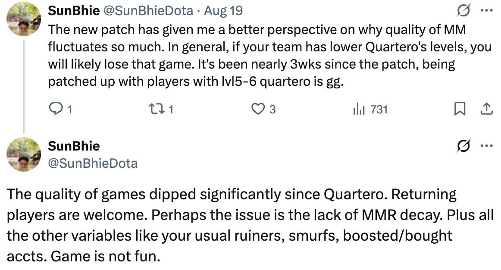Open the Aug 19 timestamp link
501x270 pixels.
pyautogui.click(x=223, y=11)
